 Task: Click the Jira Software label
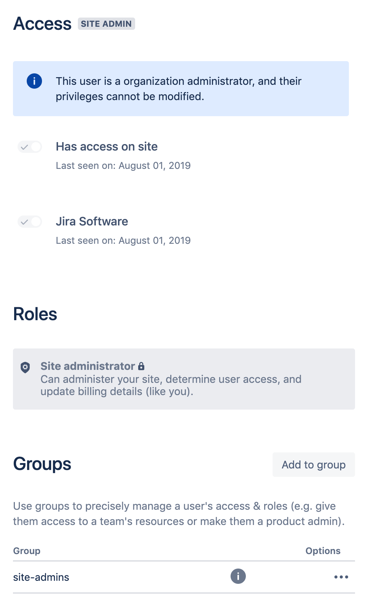pos(92,222)
